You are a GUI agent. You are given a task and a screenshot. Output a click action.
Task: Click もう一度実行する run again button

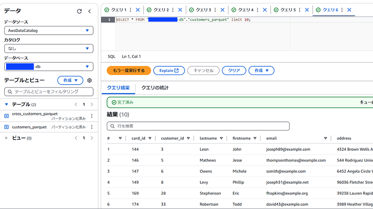(129, 70)
